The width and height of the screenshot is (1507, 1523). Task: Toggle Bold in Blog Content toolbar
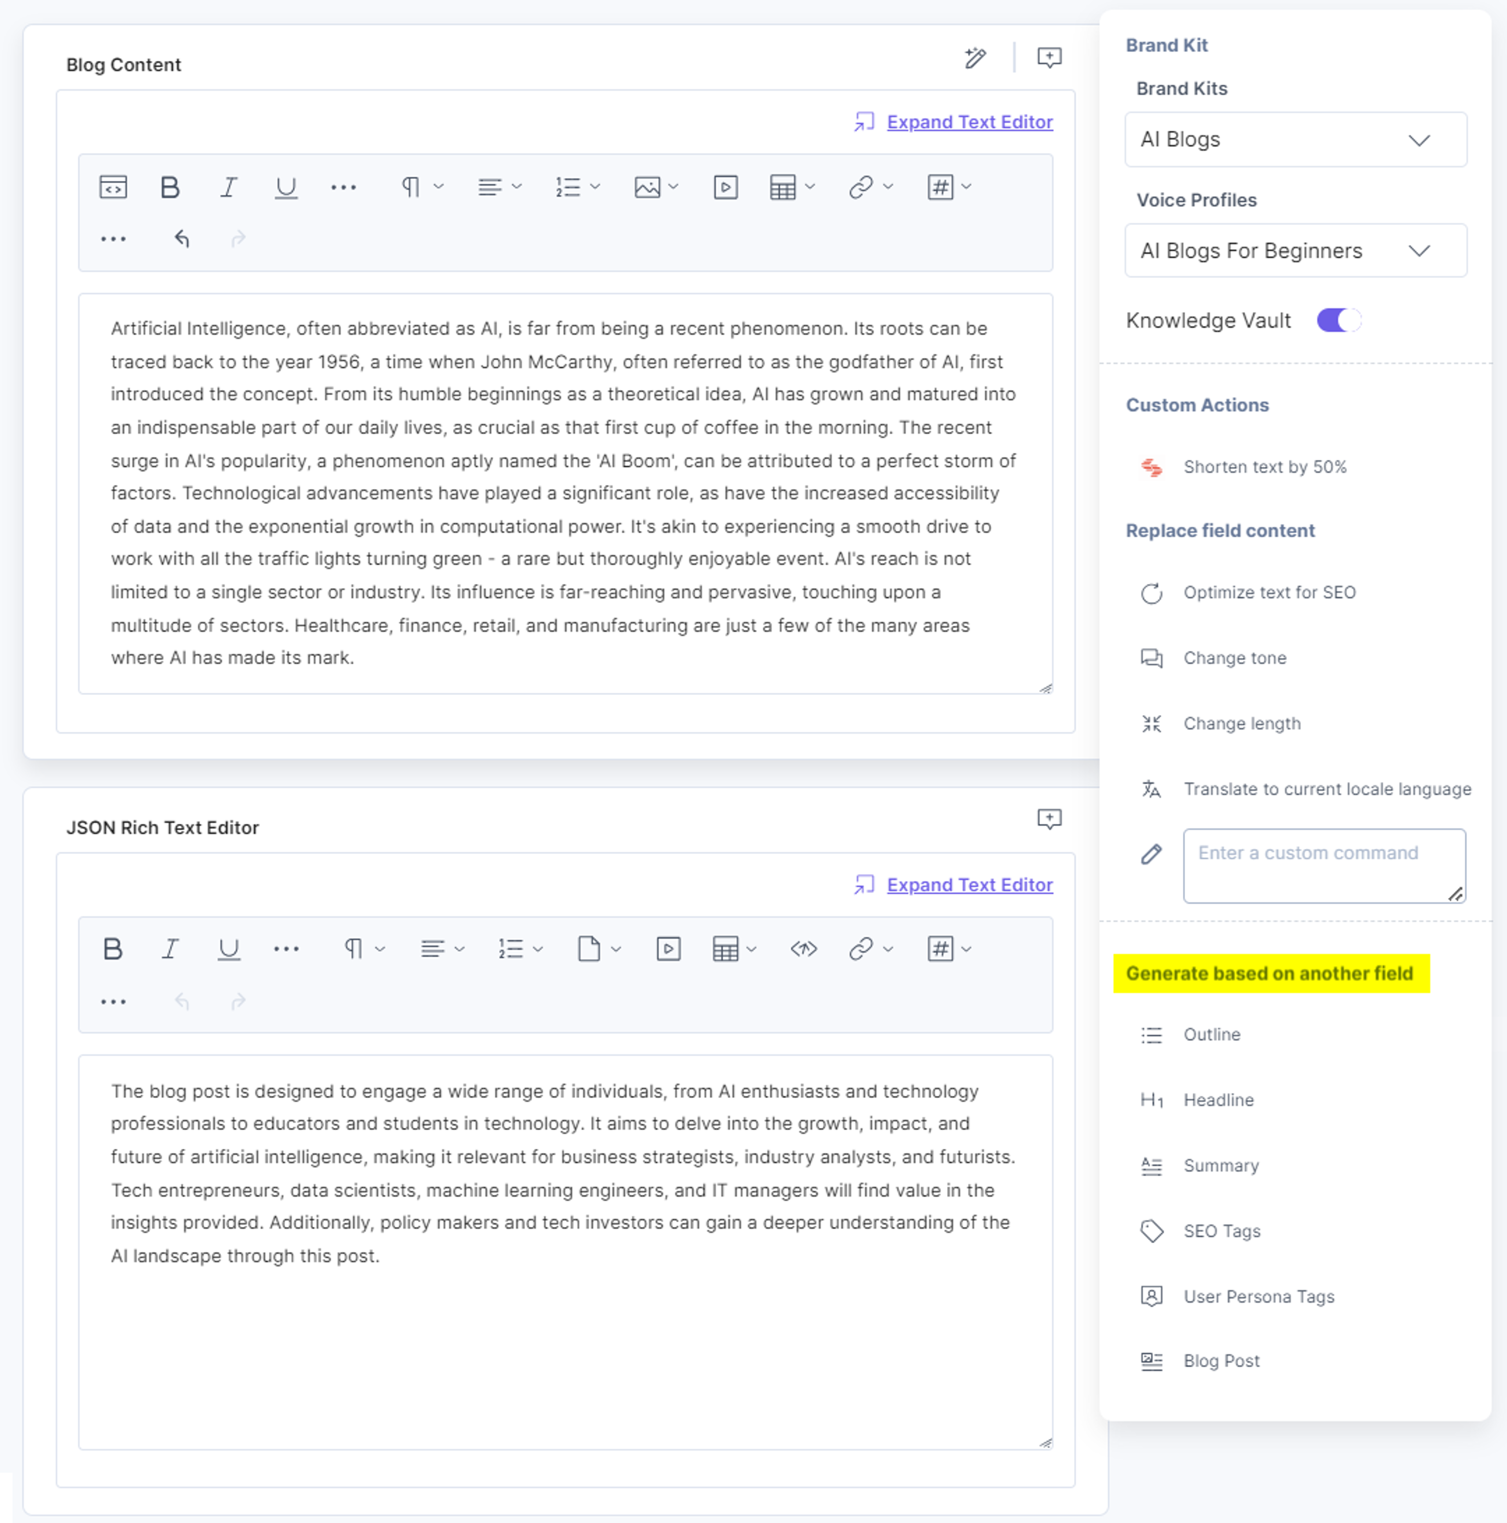(x=170, y=188)
